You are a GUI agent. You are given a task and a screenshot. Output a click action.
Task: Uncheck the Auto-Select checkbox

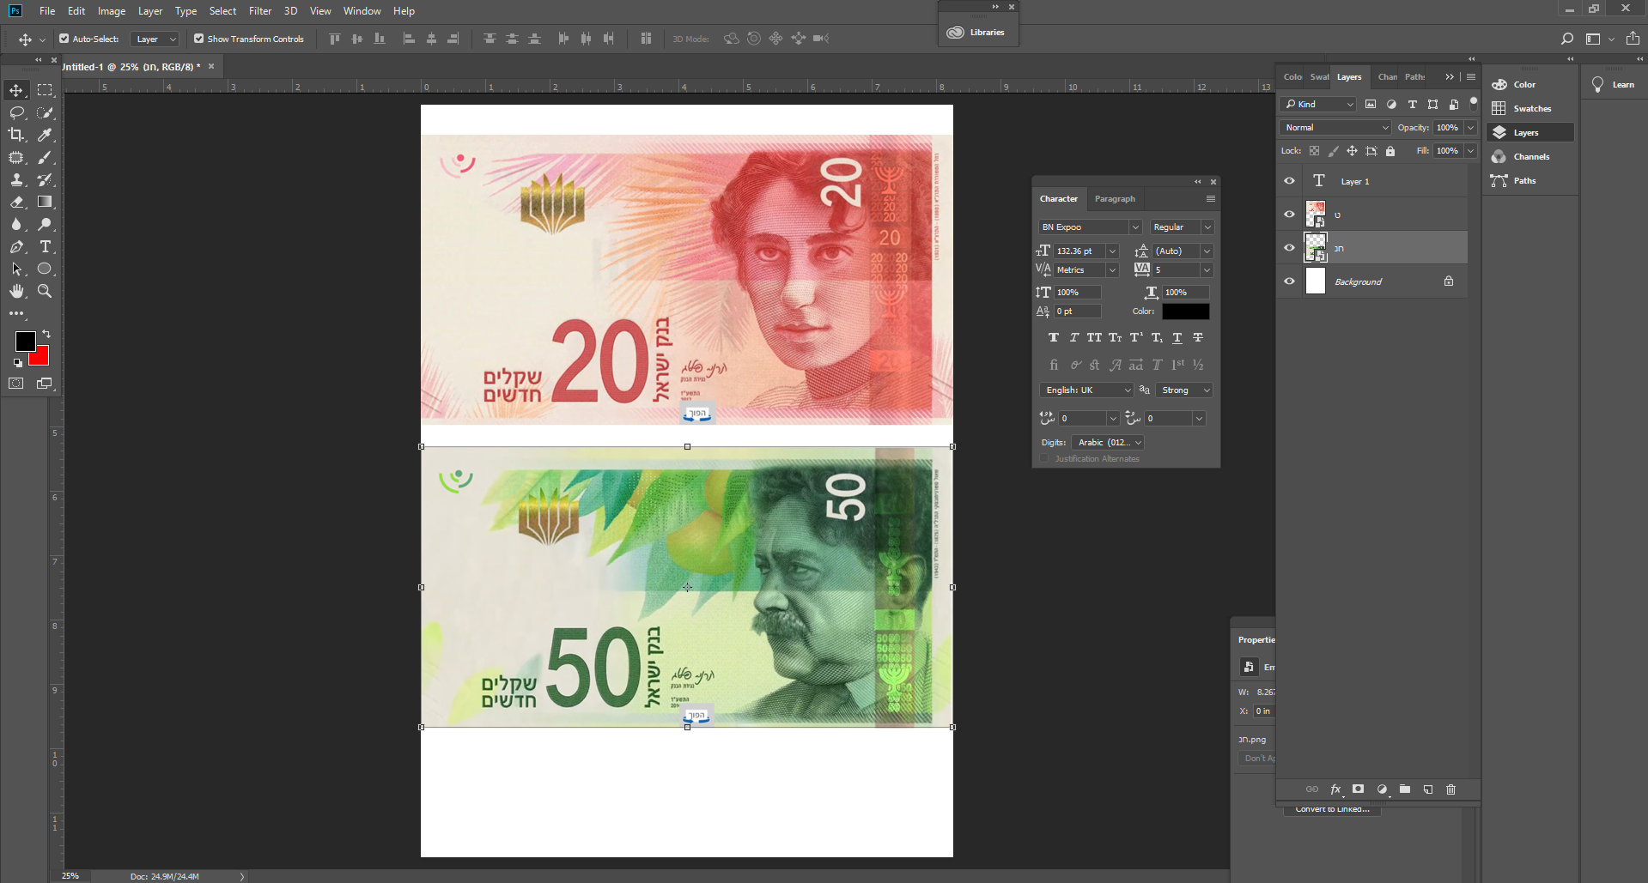(64, 39)
